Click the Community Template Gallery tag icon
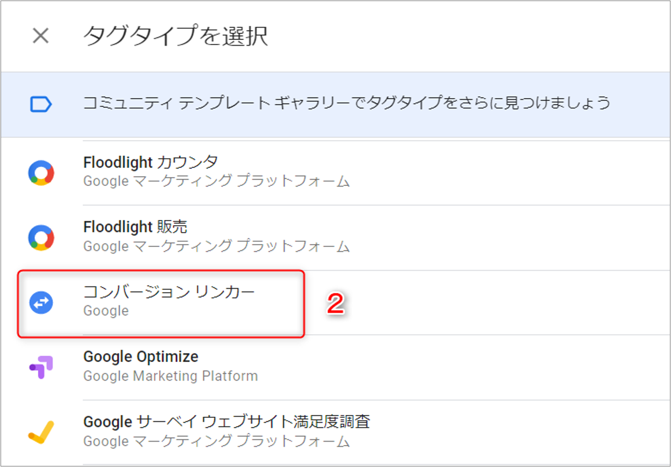This screenshot has width=671, height=467. pos(41,104)
